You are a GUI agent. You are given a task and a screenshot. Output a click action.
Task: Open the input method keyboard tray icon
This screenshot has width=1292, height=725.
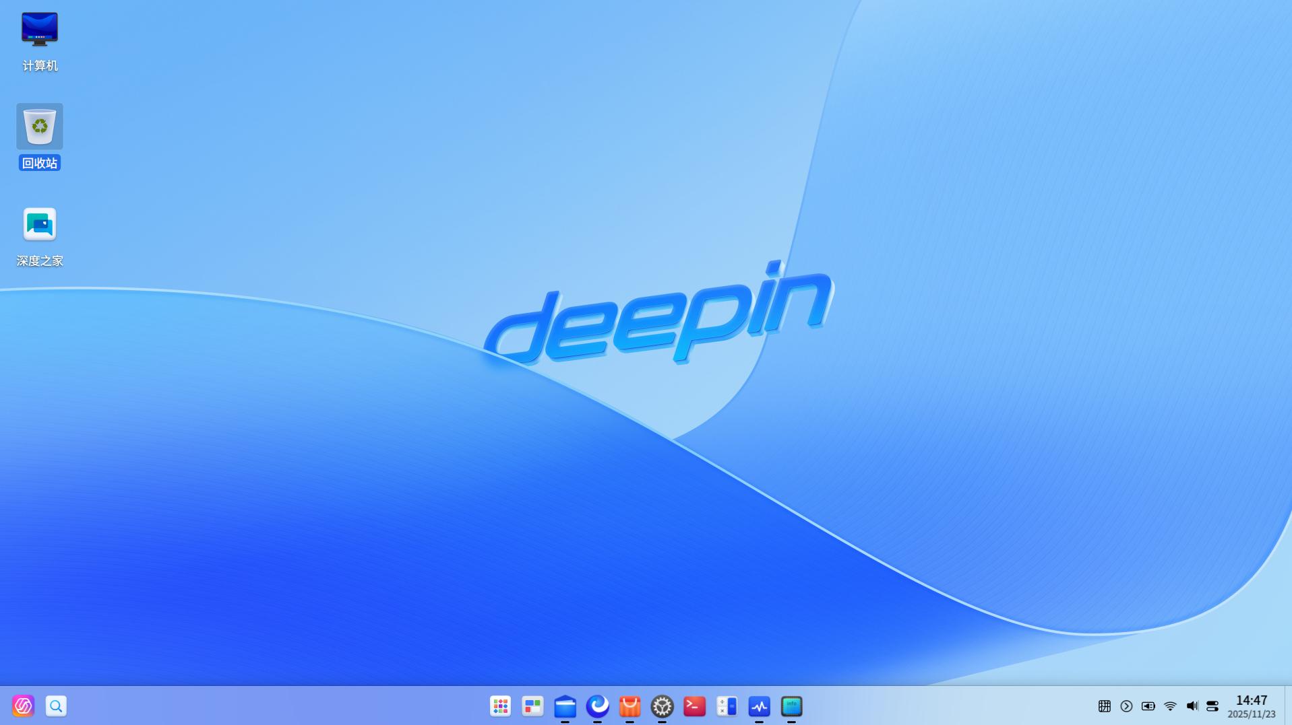click(x=1104, y=706)
